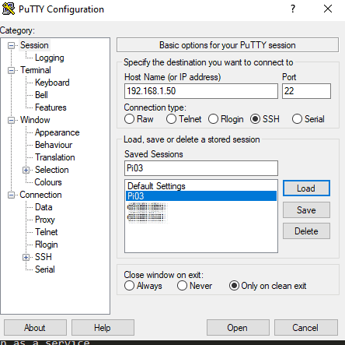Click the About button
Image resolution: width=345 pixels, height=345 pixels.
[35, 328]
